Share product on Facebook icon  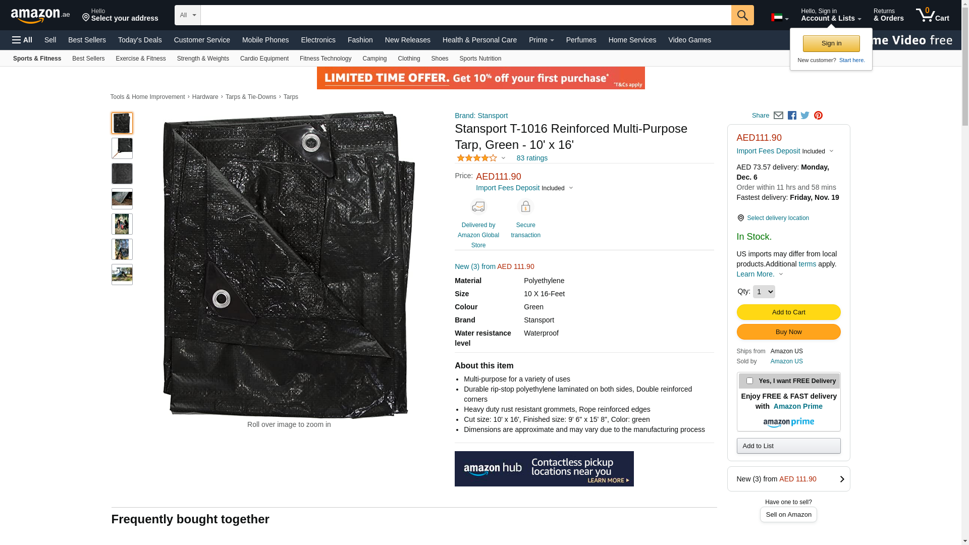click(x=792, y=116)
